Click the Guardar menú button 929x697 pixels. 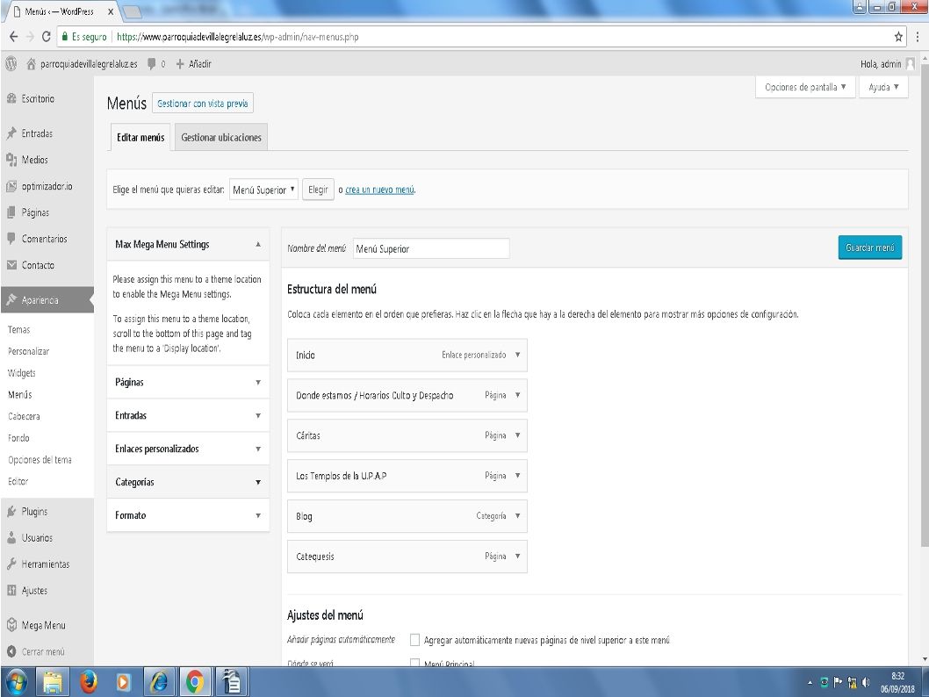pyautogui.click(x=870, y=248)
